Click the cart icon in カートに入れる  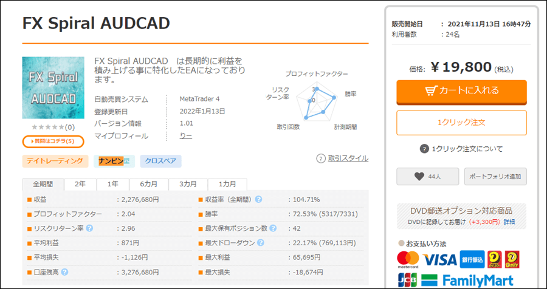(x=431, y=90)
